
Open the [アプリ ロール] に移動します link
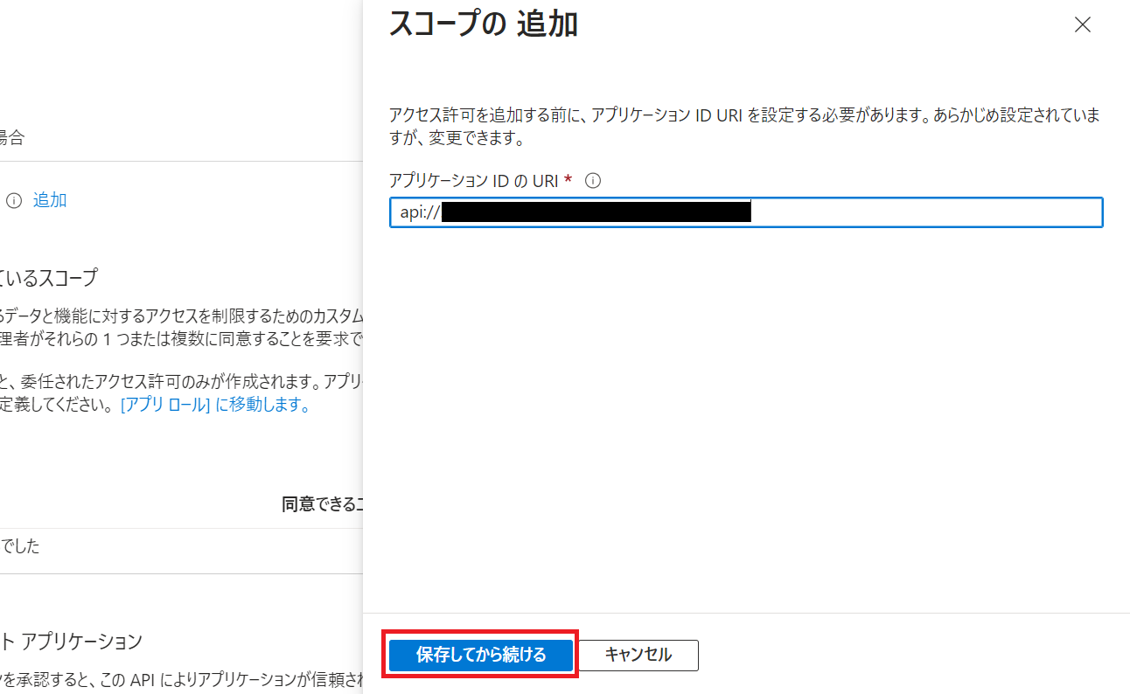[215, 405]
